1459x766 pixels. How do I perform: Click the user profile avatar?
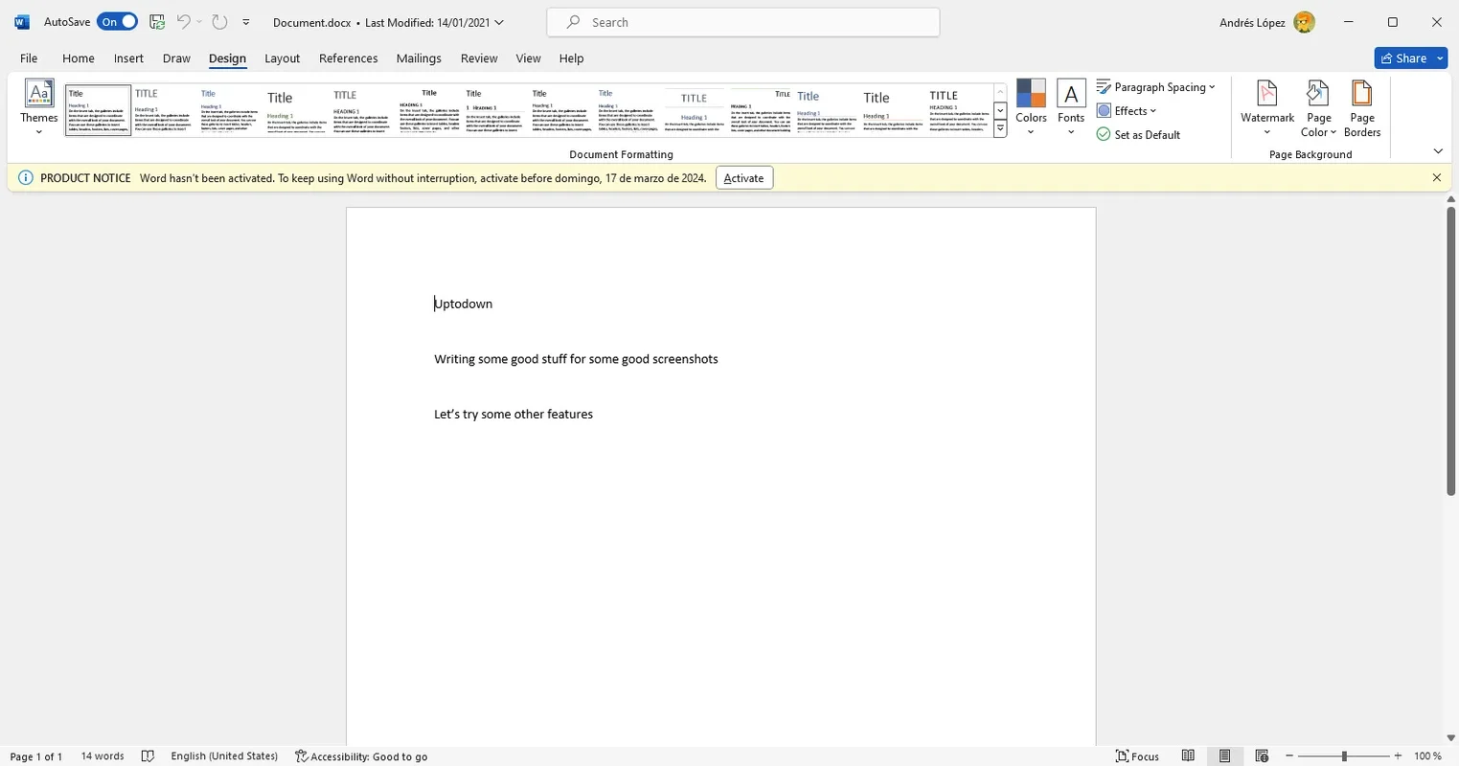click(1304, 22)
